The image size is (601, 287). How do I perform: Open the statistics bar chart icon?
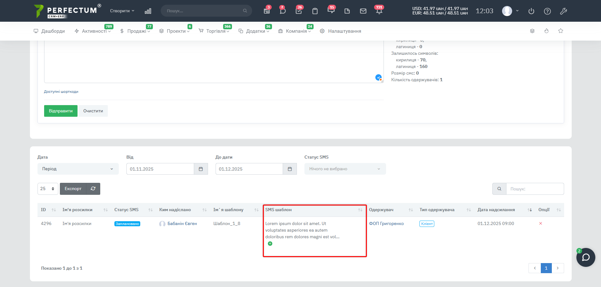click(x=148, y=11)
